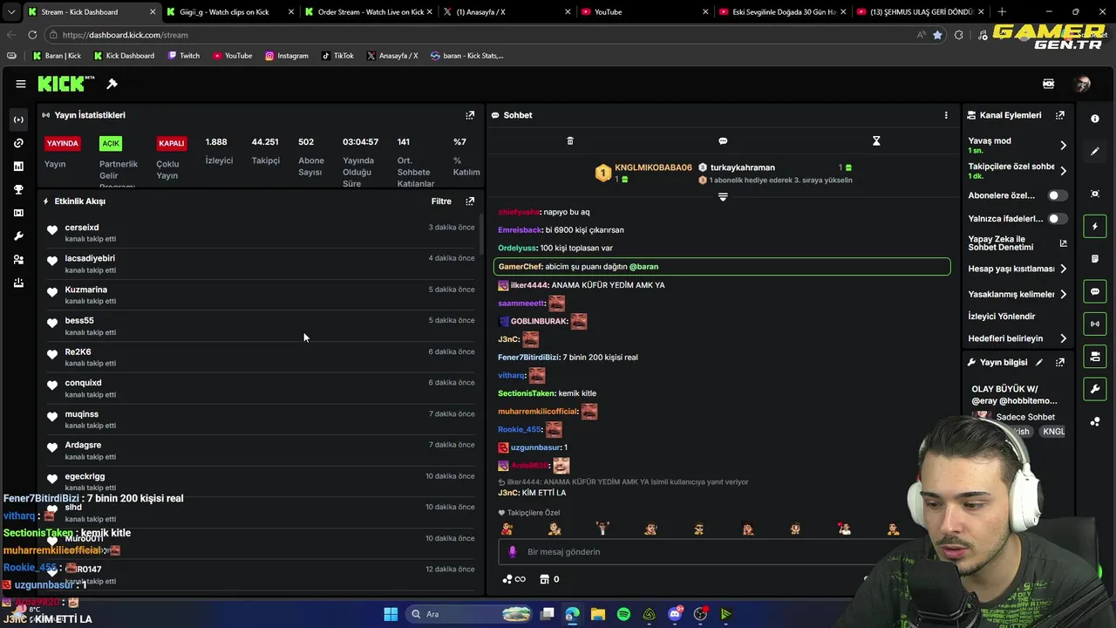Open File Explorer from the taskbar

[x=598, y=614]
